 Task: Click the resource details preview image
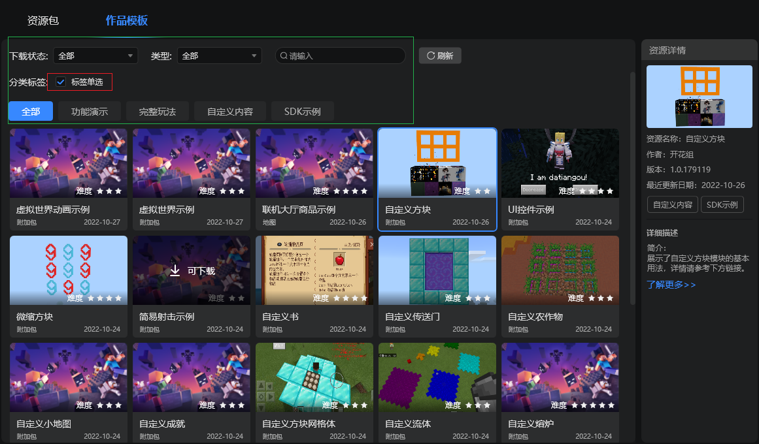coord(699,96)
